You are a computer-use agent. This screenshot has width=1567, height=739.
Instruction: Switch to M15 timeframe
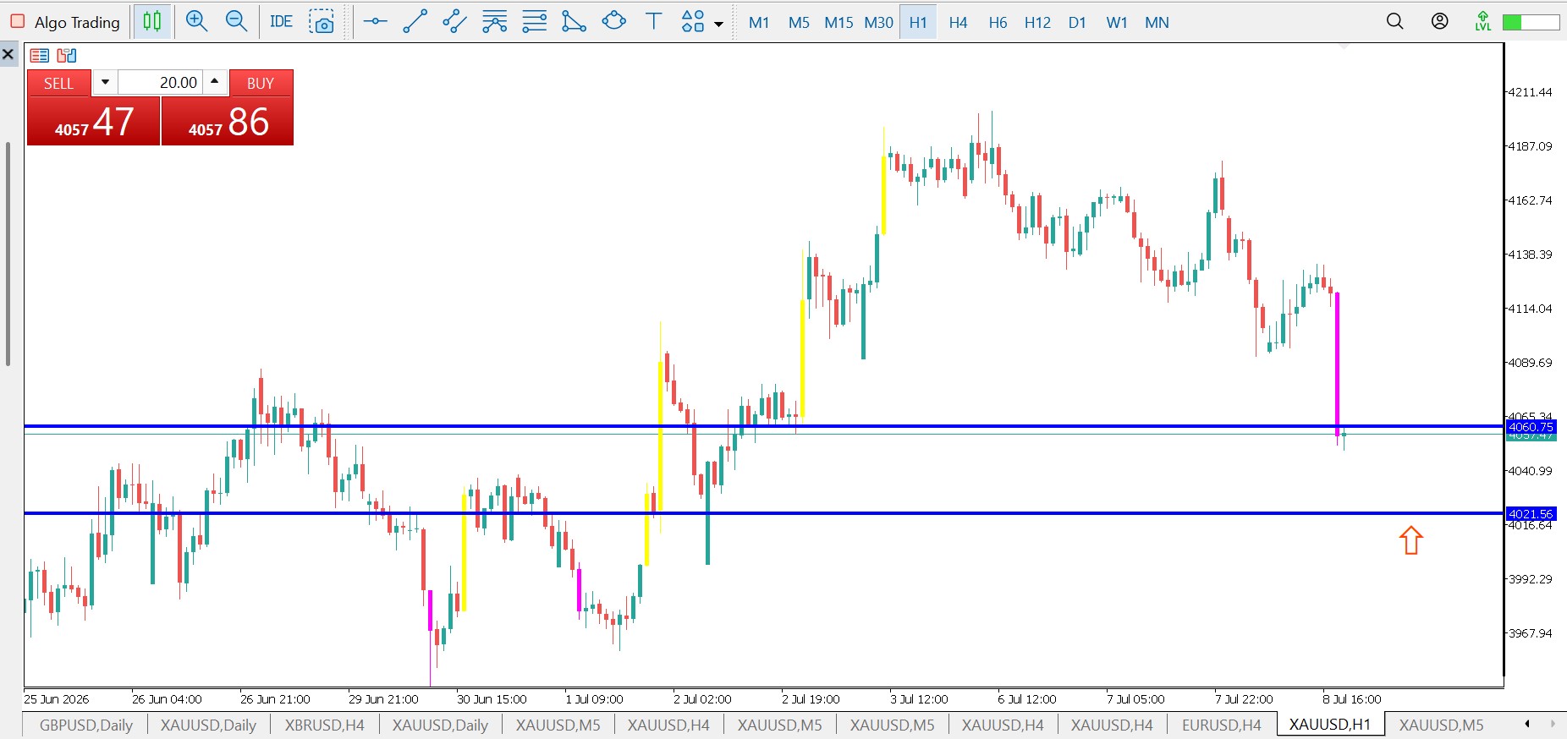(x=838, y=23)
